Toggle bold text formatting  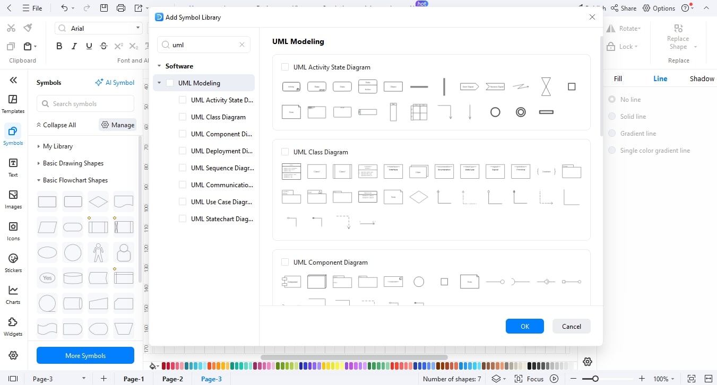pyautogui.click(x=59, y=46)
